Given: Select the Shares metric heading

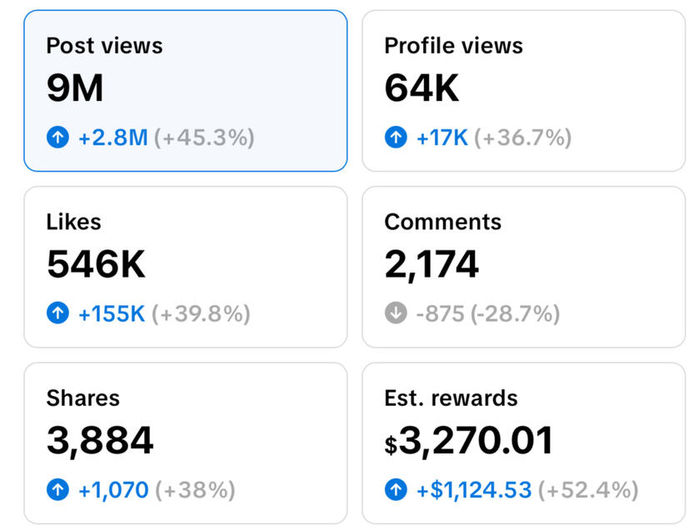Looking at the screenshot, I should coord(82,398).
